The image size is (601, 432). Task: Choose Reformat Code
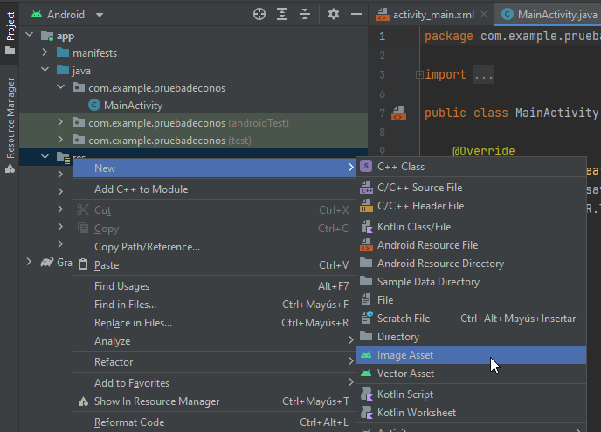pyautogui.click(x=214, y=422)
